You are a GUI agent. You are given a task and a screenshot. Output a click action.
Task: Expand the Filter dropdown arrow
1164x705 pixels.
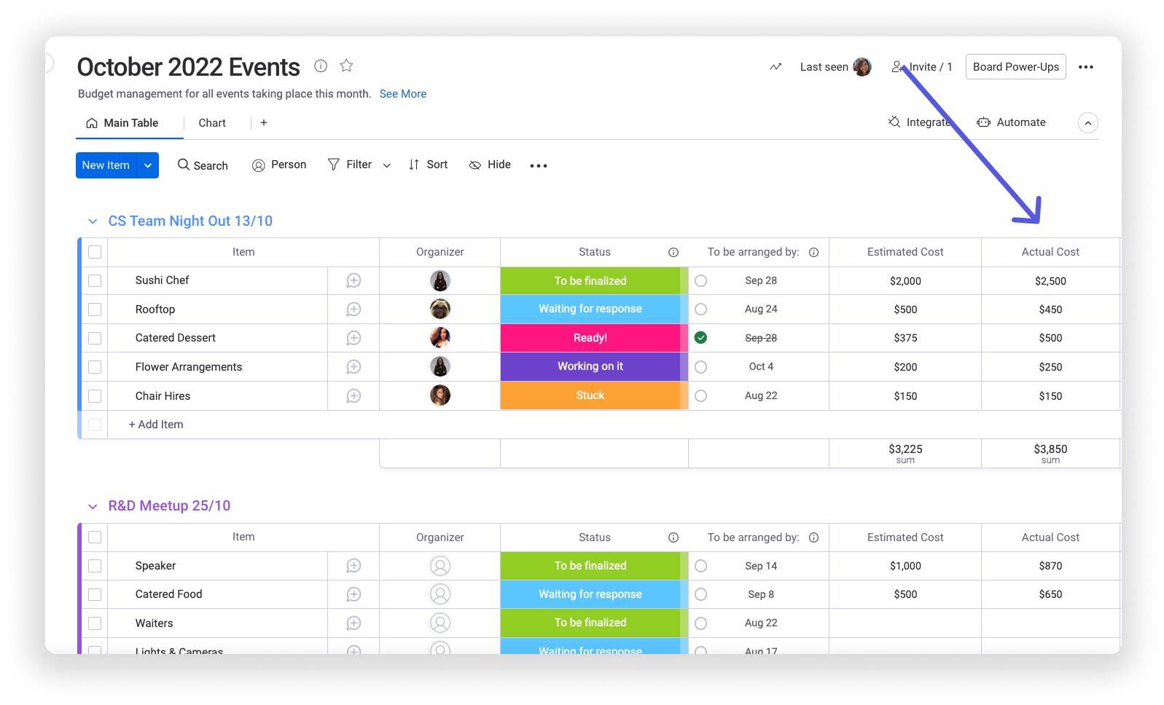pyautogui.click(x=387, y=166)
